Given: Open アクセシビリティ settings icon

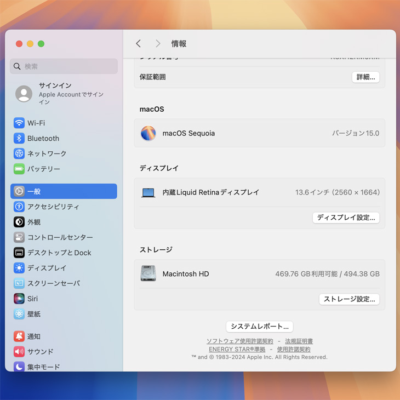Looking at the screenshot, I should tap(19, 207).
